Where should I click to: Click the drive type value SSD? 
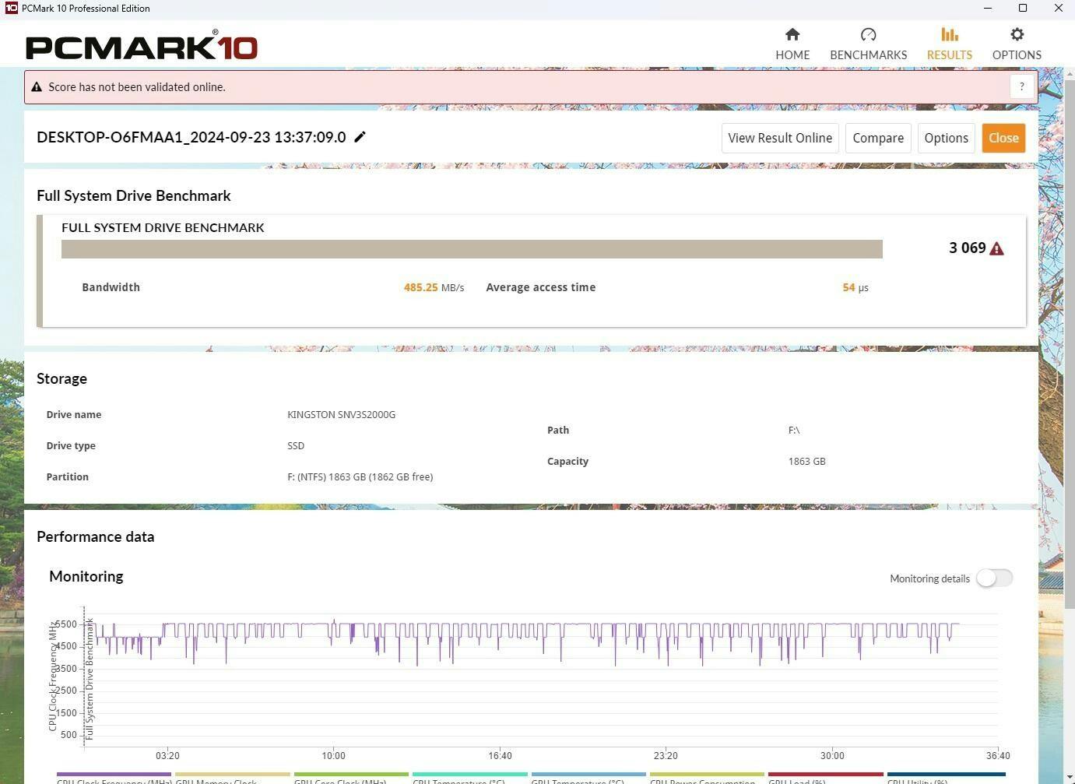pos(296,445)
